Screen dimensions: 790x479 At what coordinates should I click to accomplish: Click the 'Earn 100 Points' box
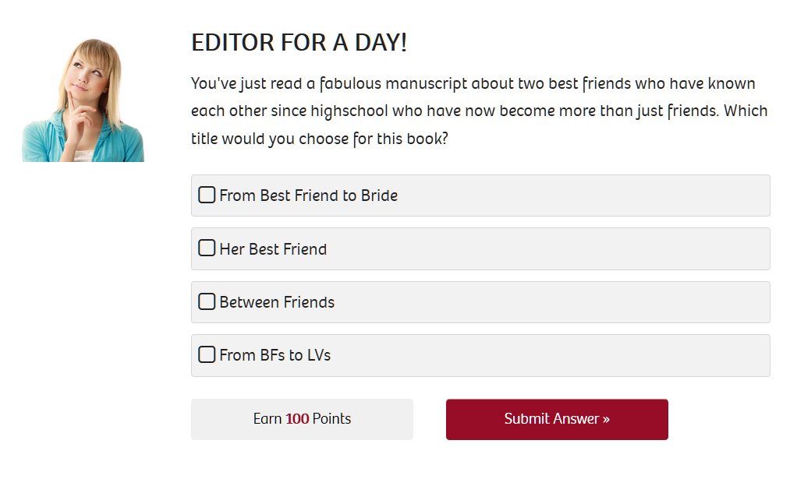click(302, 419)
